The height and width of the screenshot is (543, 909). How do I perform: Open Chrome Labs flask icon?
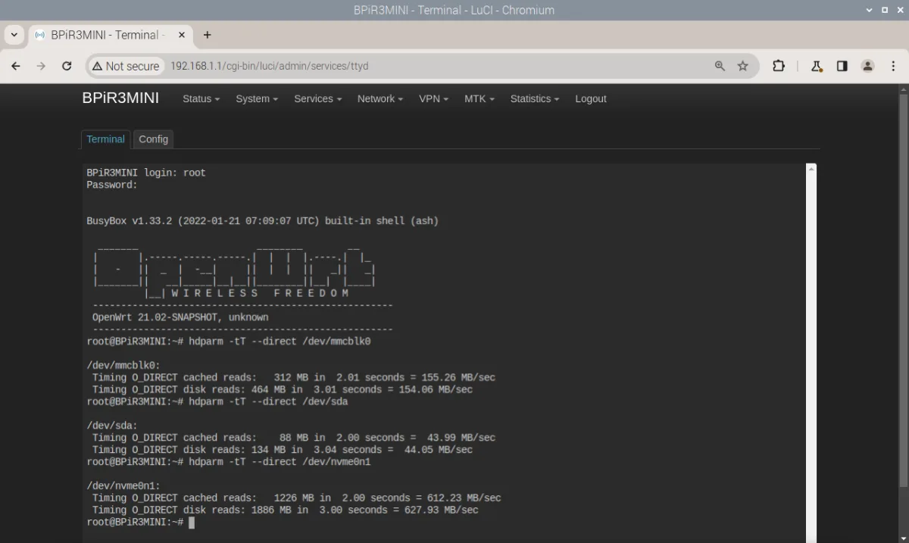point(817,66)
